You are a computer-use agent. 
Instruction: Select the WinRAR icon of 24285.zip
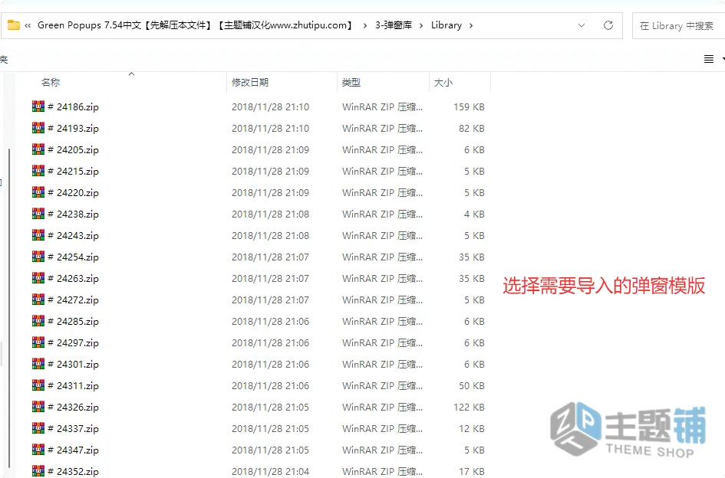click(38, 321)
